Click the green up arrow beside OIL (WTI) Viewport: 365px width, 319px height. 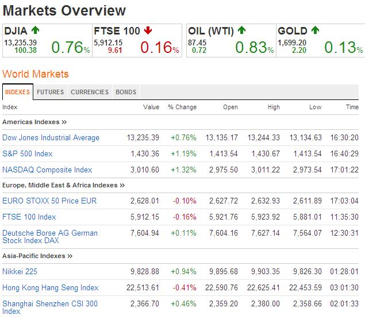(241, 30)
